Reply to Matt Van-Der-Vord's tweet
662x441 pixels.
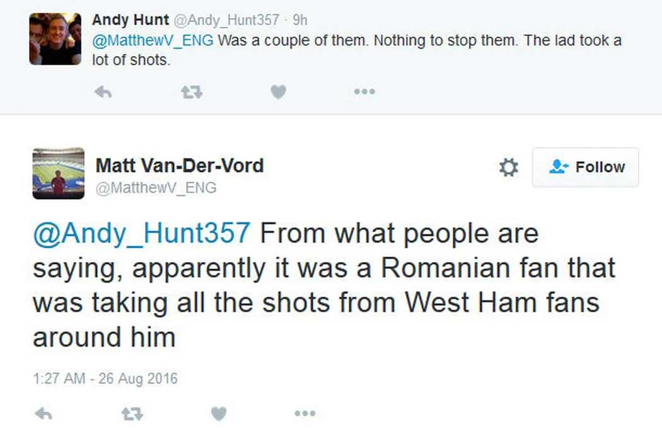pyautogui.click(x=43, y=413)
